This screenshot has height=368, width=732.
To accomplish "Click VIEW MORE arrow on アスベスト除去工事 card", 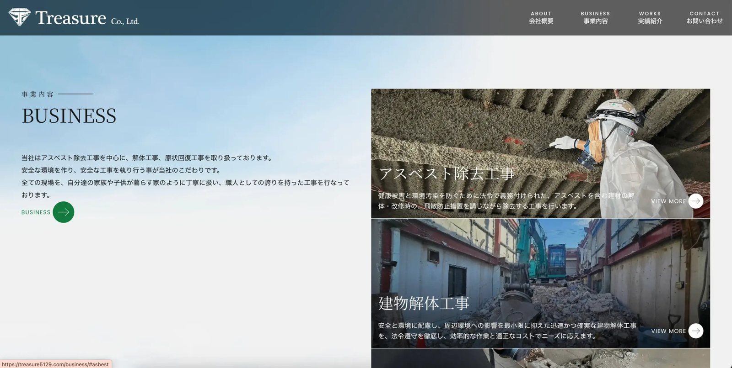I will pyautogui.click(x=696, y=201).
